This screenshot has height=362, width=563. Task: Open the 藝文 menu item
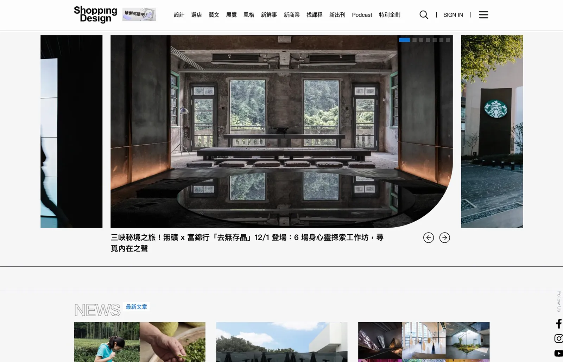point(214,15)
